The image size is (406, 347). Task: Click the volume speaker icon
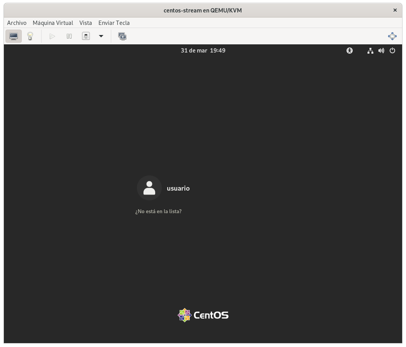click(x=381, y=51)
